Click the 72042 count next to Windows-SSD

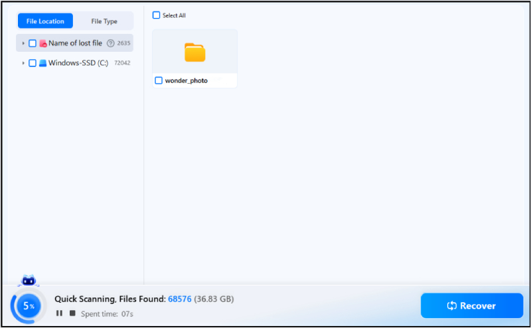pos(122,63)
